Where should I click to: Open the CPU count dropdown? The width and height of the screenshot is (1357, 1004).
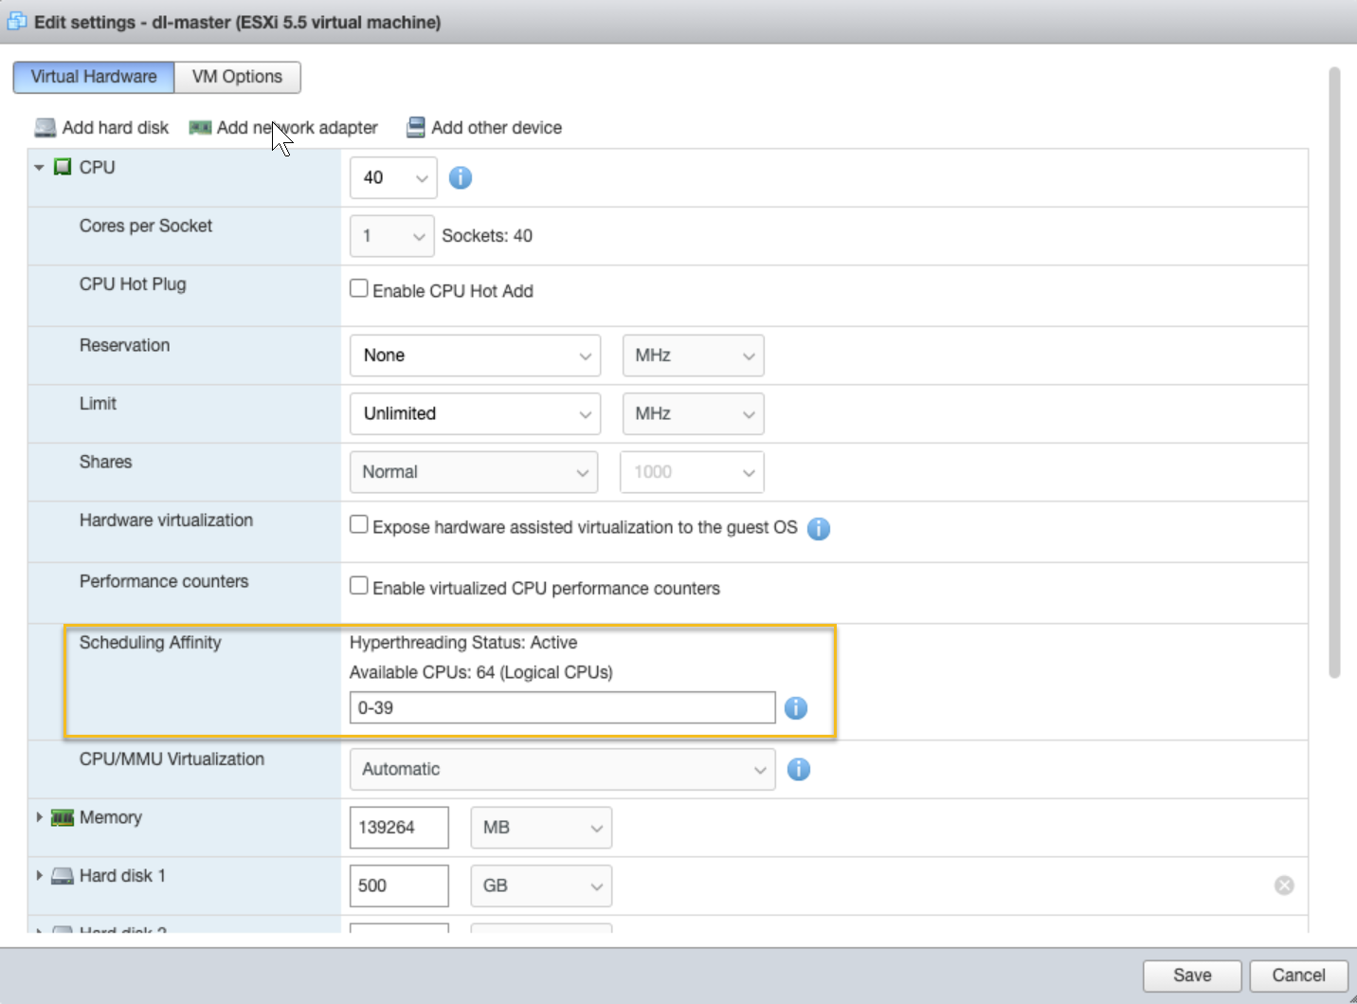click(393, 178)
